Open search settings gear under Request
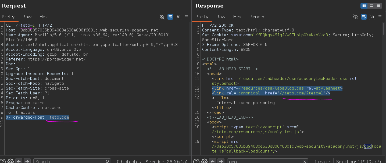Image resolution: width=386 pixels, height=163 pixels. (x=11, y=161)
